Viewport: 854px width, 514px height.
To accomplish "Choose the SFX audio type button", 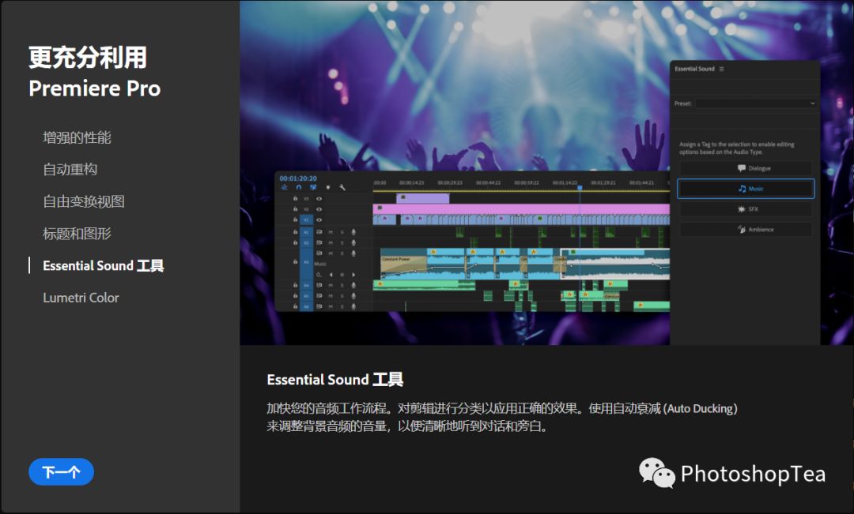I will coord(746,209).
